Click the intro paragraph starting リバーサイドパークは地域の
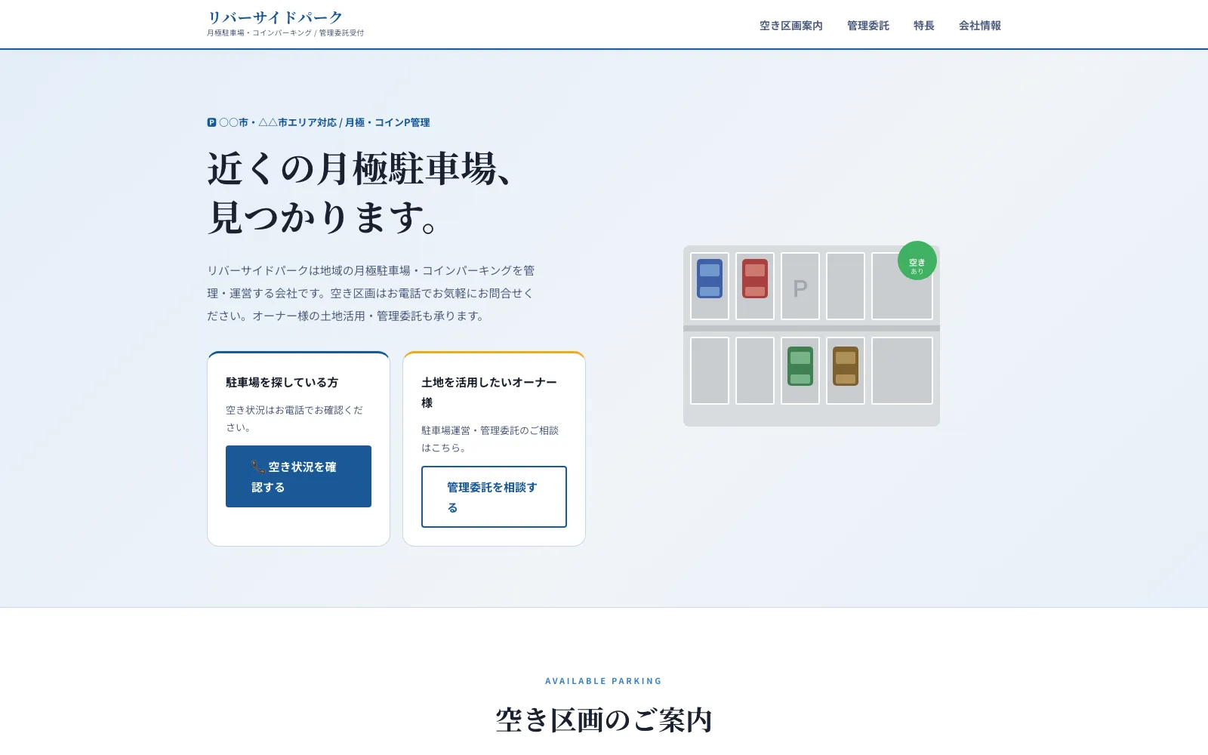1208x755 pixels. point(371,293)
